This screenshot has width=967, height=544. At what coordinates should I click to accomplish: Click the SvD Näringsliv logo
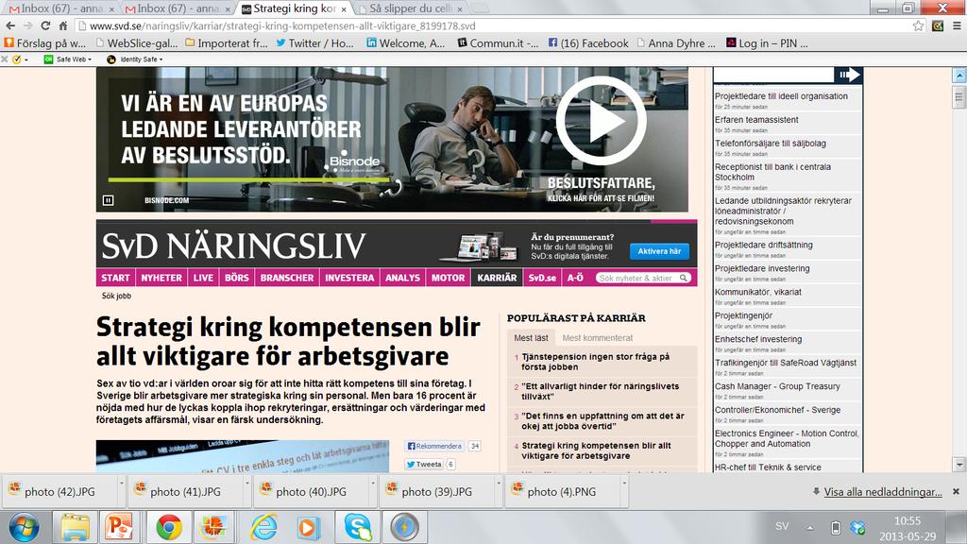tap(234, 246)
